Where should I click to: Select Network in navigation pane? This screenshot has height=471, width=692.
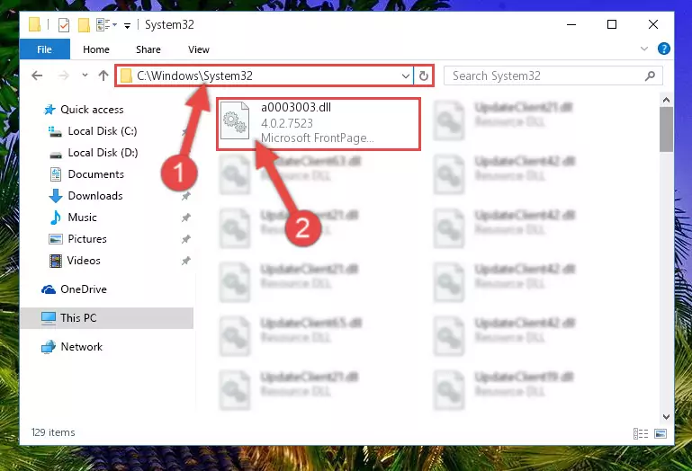point(82,347)
